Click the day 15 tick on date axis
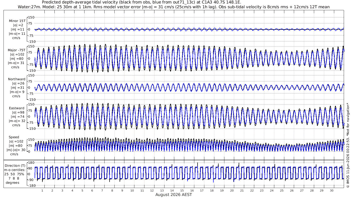 click(182, 190)
